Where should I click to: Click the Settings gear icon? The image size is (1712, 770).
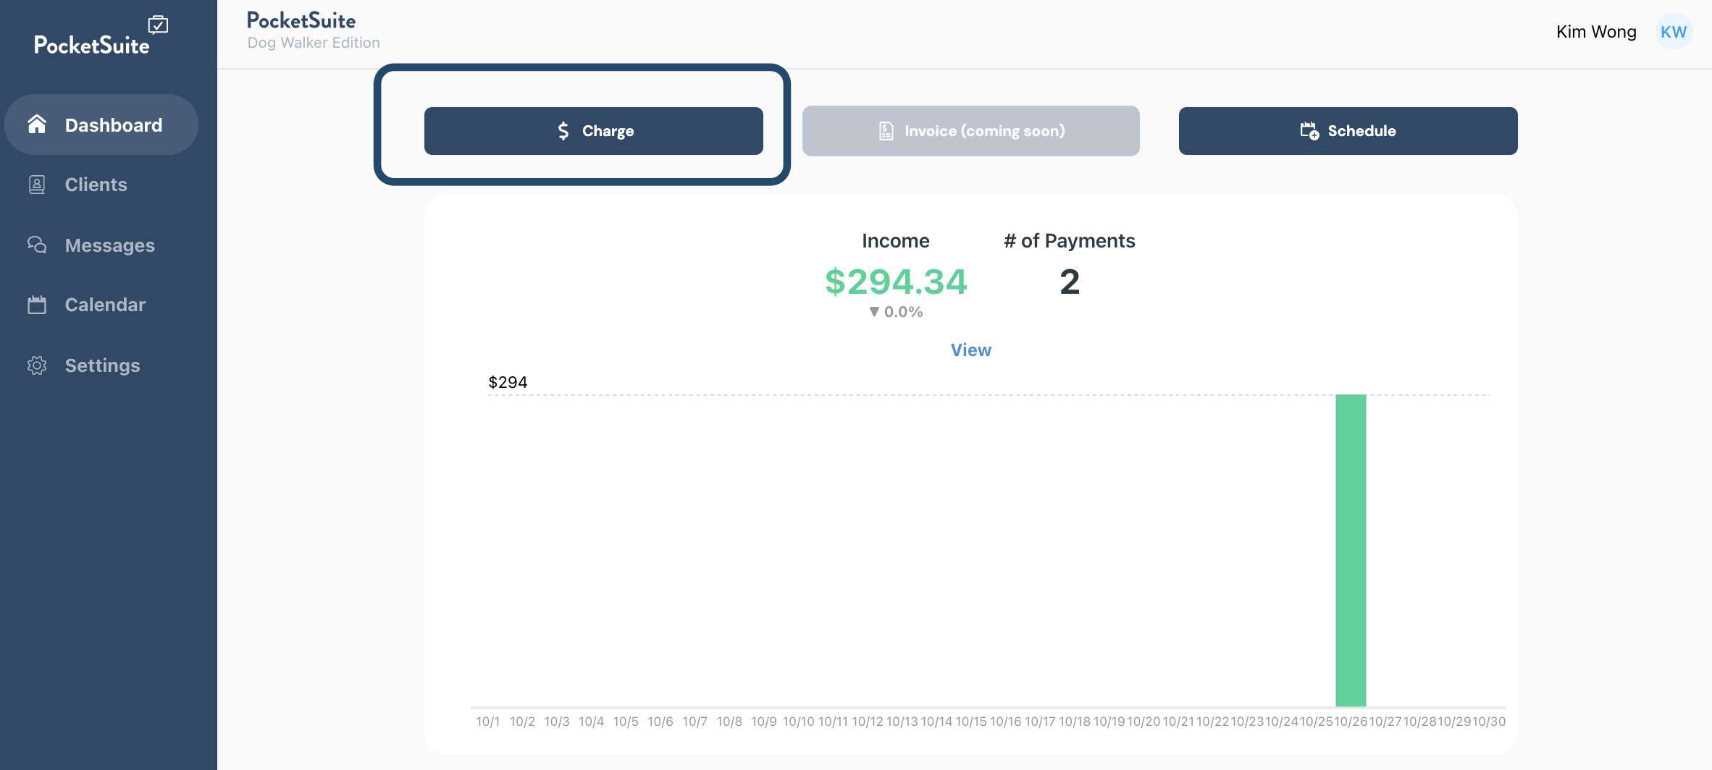37,365
